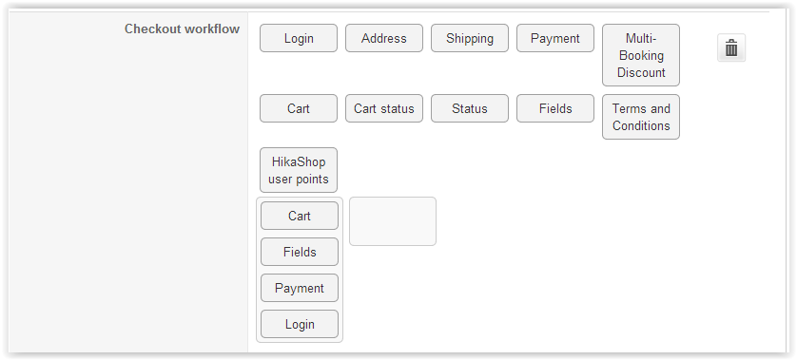Click the Status workflow block

click(x=470, y=108)
